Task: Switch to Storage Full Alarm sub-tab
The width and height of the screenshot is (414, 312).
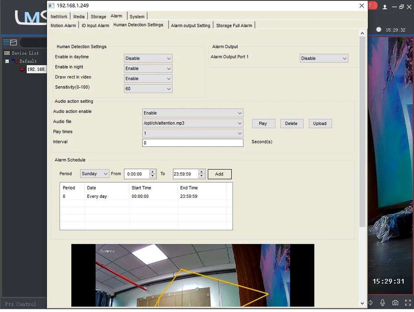Action: click(234, 25)
